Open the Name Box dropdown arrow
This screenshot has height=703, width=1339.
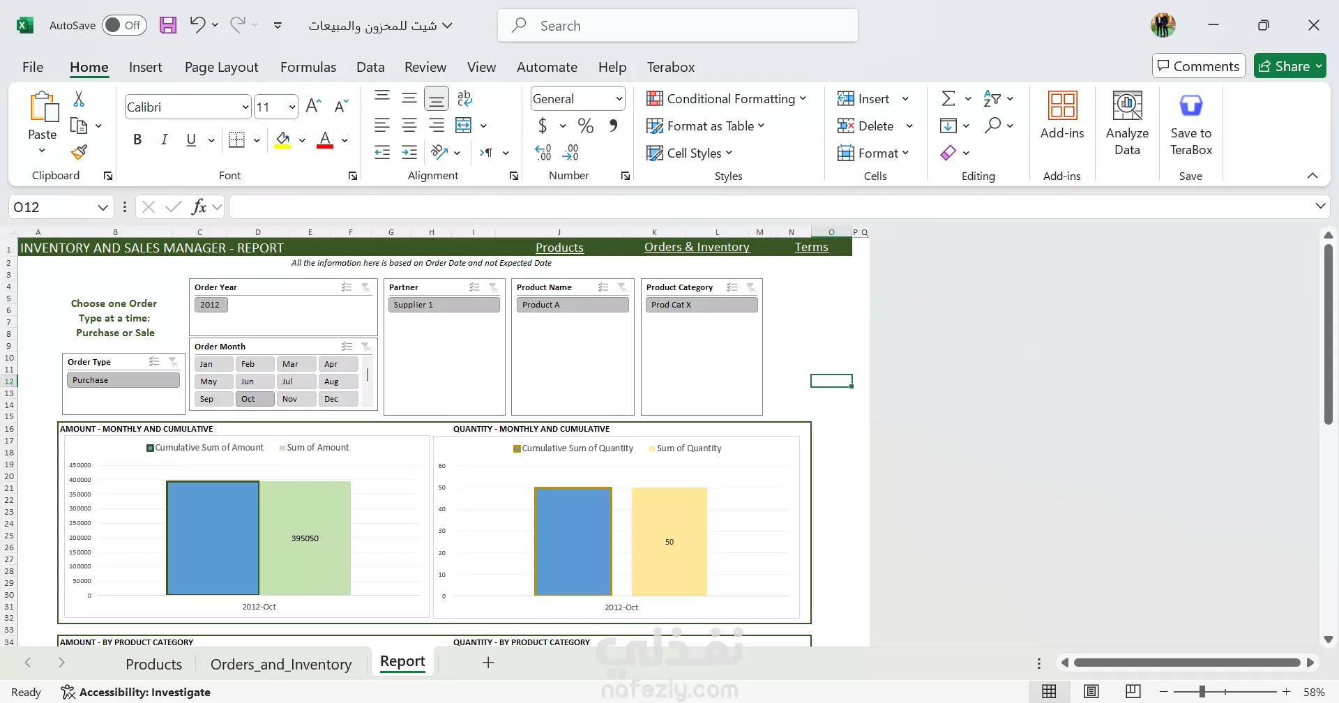[103, 207]
